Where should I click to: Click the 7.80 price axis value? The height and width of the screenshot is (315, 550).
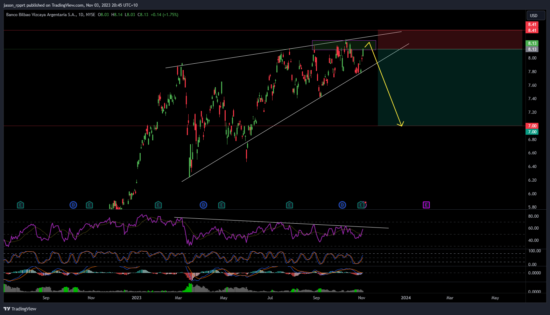(x=532, y=72)
